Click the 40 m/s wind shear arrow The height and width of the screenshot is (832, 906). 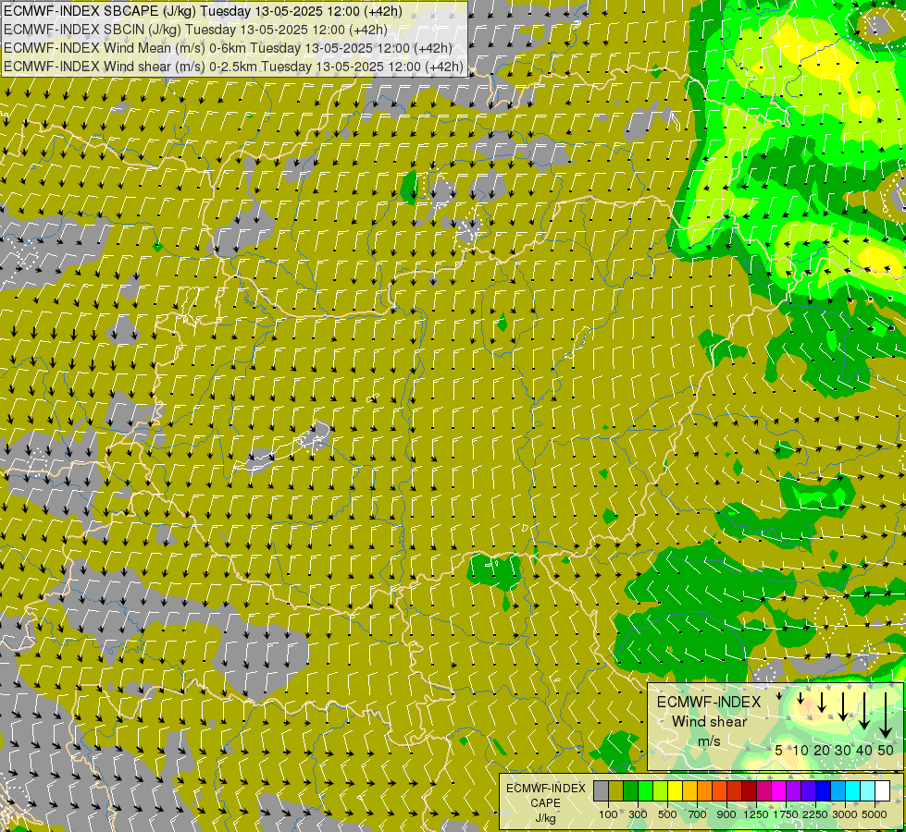click(x=864, y=711)
